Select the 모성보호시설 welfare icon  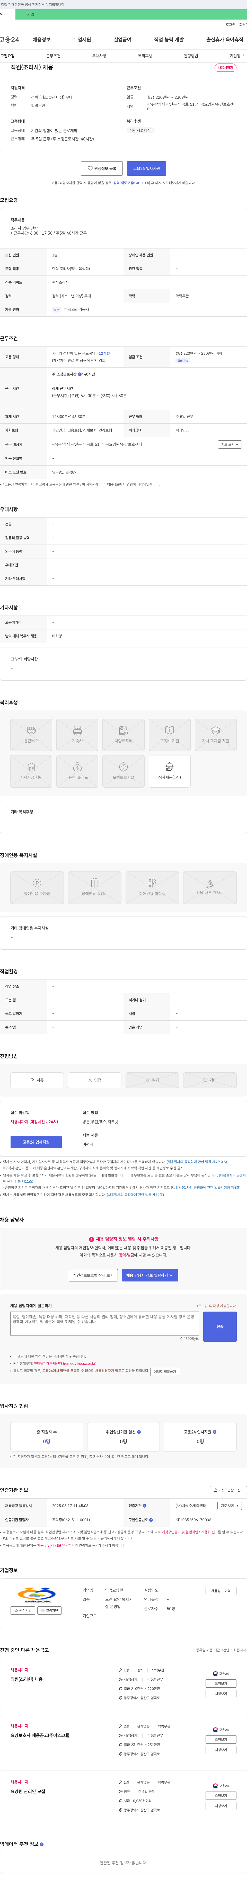coord(123,771)
